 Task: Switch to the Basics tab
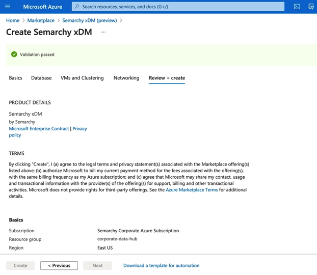tap(16, 78)
